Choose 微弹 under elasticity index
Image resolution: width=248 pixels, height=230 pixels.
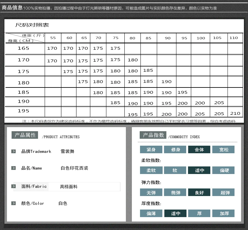tap(175, 193)
